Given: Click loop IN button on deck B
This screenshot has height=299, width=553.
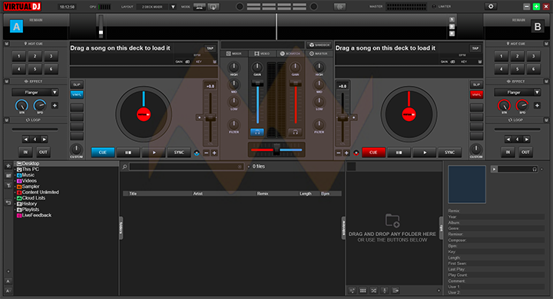Looking at the screenshot, I should click(508, 152).
